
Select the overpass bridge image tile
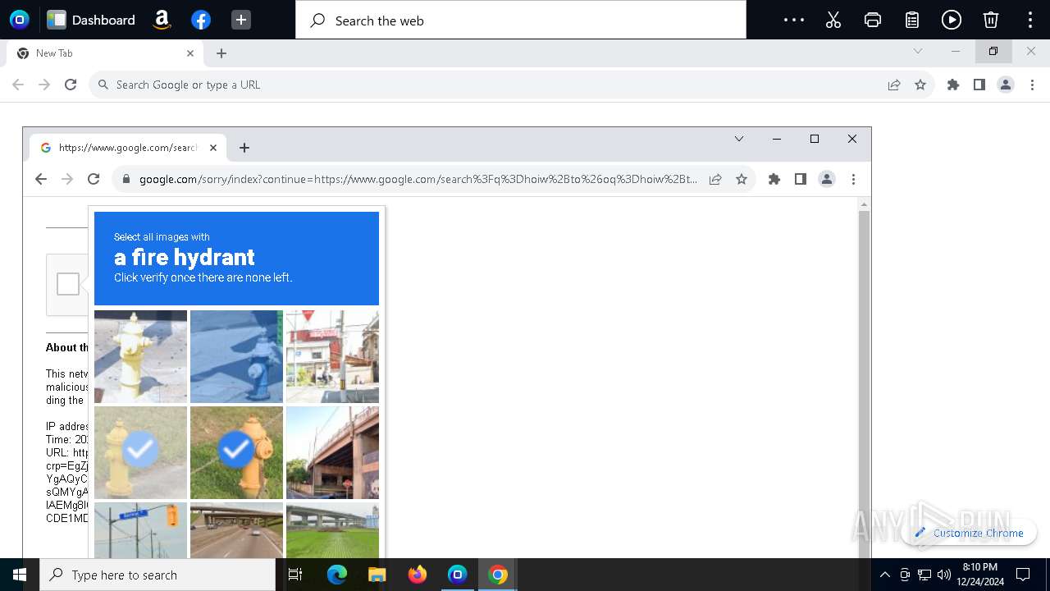[332, 452]
